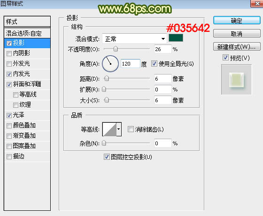Open the 混合模式 blend mode dropdown

134,39
